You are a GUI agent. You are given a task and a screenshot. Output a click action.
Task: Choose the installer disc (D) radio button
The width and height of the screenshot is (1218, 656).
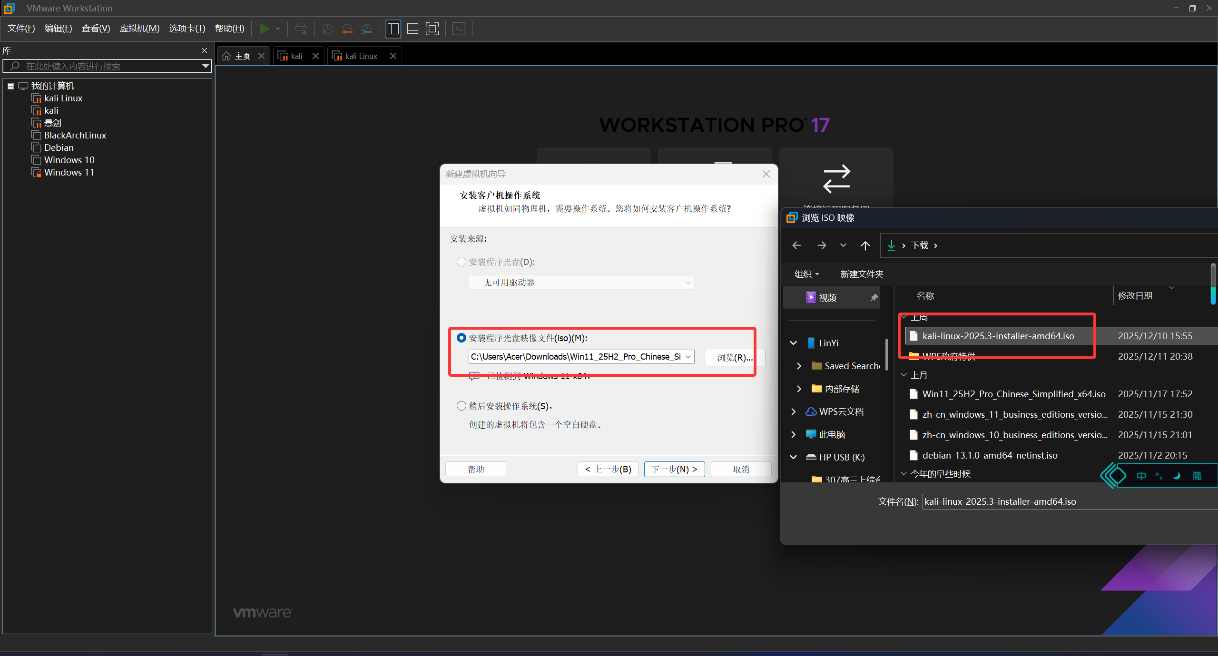[x=461, y=262]
